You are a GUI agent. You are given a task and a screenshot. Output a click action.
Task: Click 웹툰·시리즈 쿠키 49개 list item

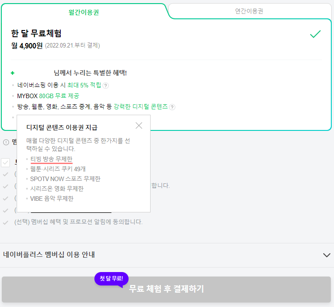pyautogui.click(x=58, y=169)
